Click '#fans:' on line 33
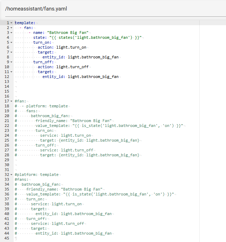The width and height of the screenshot is (226, 242). point(21,179)
